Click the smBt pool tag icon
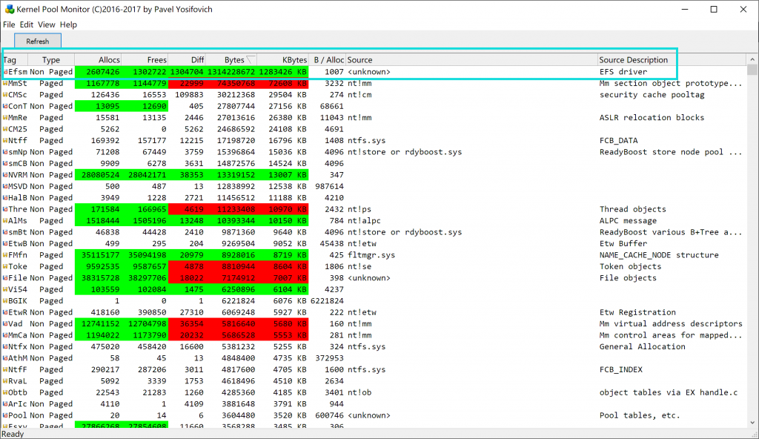The height and width of the screenshot is (439, 759). click(x=5, y=232)
